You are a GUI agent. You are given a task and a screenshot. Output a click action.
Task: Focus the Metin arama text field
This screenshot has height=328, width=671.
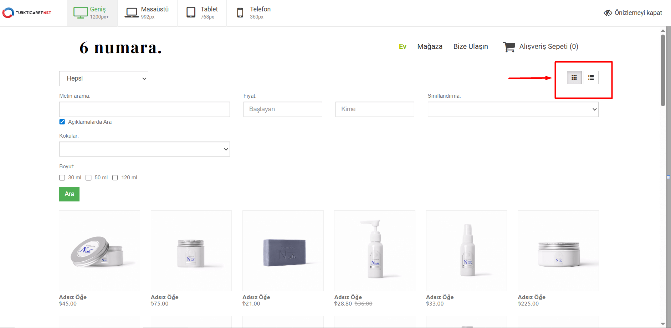tap(144, 109)
